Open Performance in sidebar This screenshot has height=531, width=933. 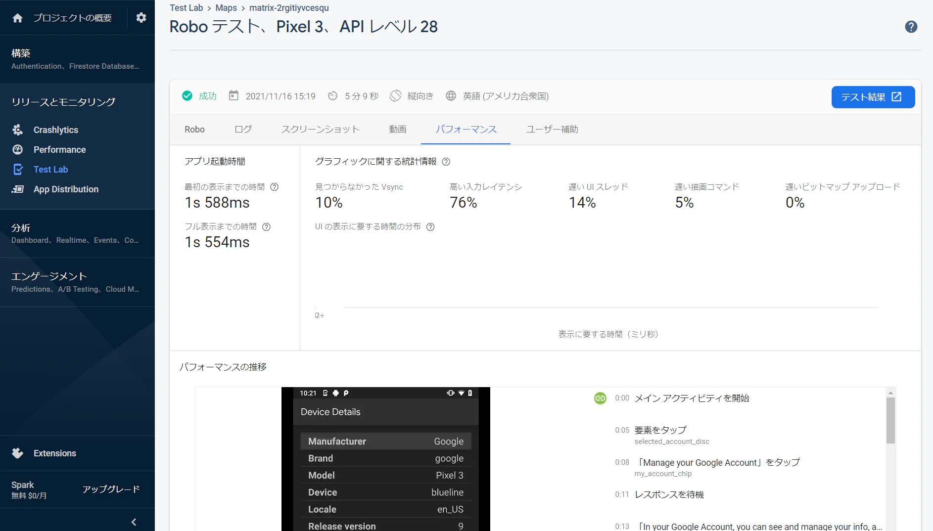59,149
